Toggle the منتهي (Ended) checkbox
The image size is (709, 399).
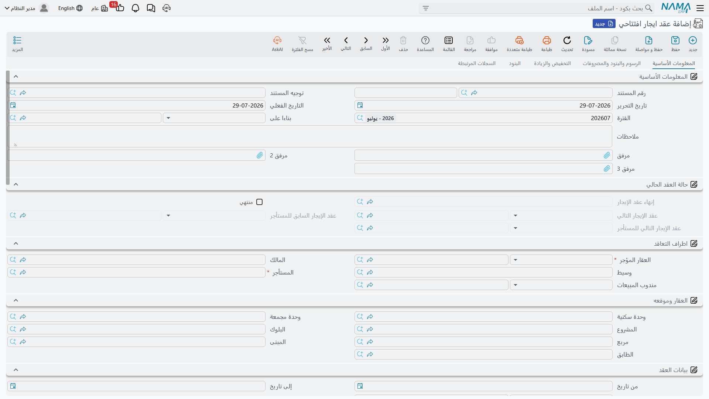[260, 202]
